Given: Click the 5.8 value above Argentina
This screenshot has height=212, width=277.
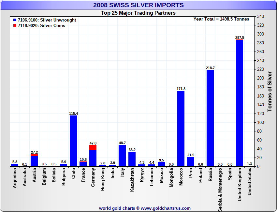Looking at the screenshot, I should [x=15, y=162].
